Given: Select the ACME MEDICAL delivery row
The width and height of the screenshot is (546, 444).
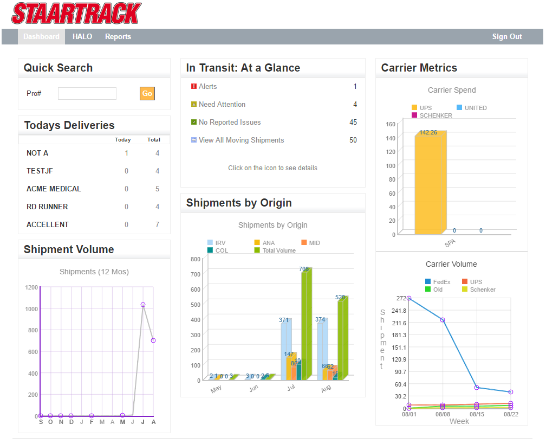Looking at the screenshot, I should coord(54,189).
